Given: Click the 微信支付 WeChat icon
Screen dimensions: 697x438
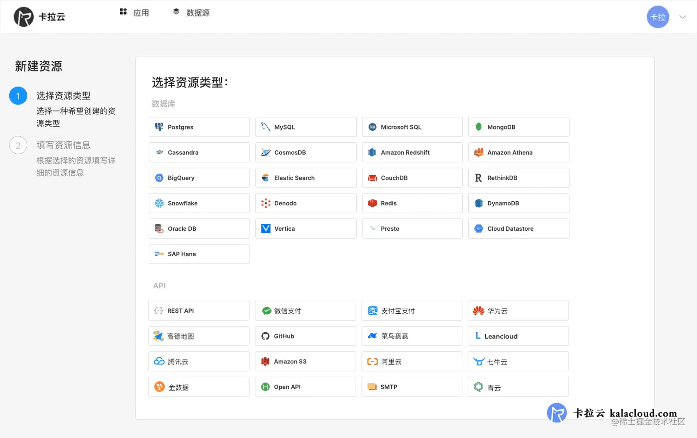Looking at the screenshot, I should point(266,311).
